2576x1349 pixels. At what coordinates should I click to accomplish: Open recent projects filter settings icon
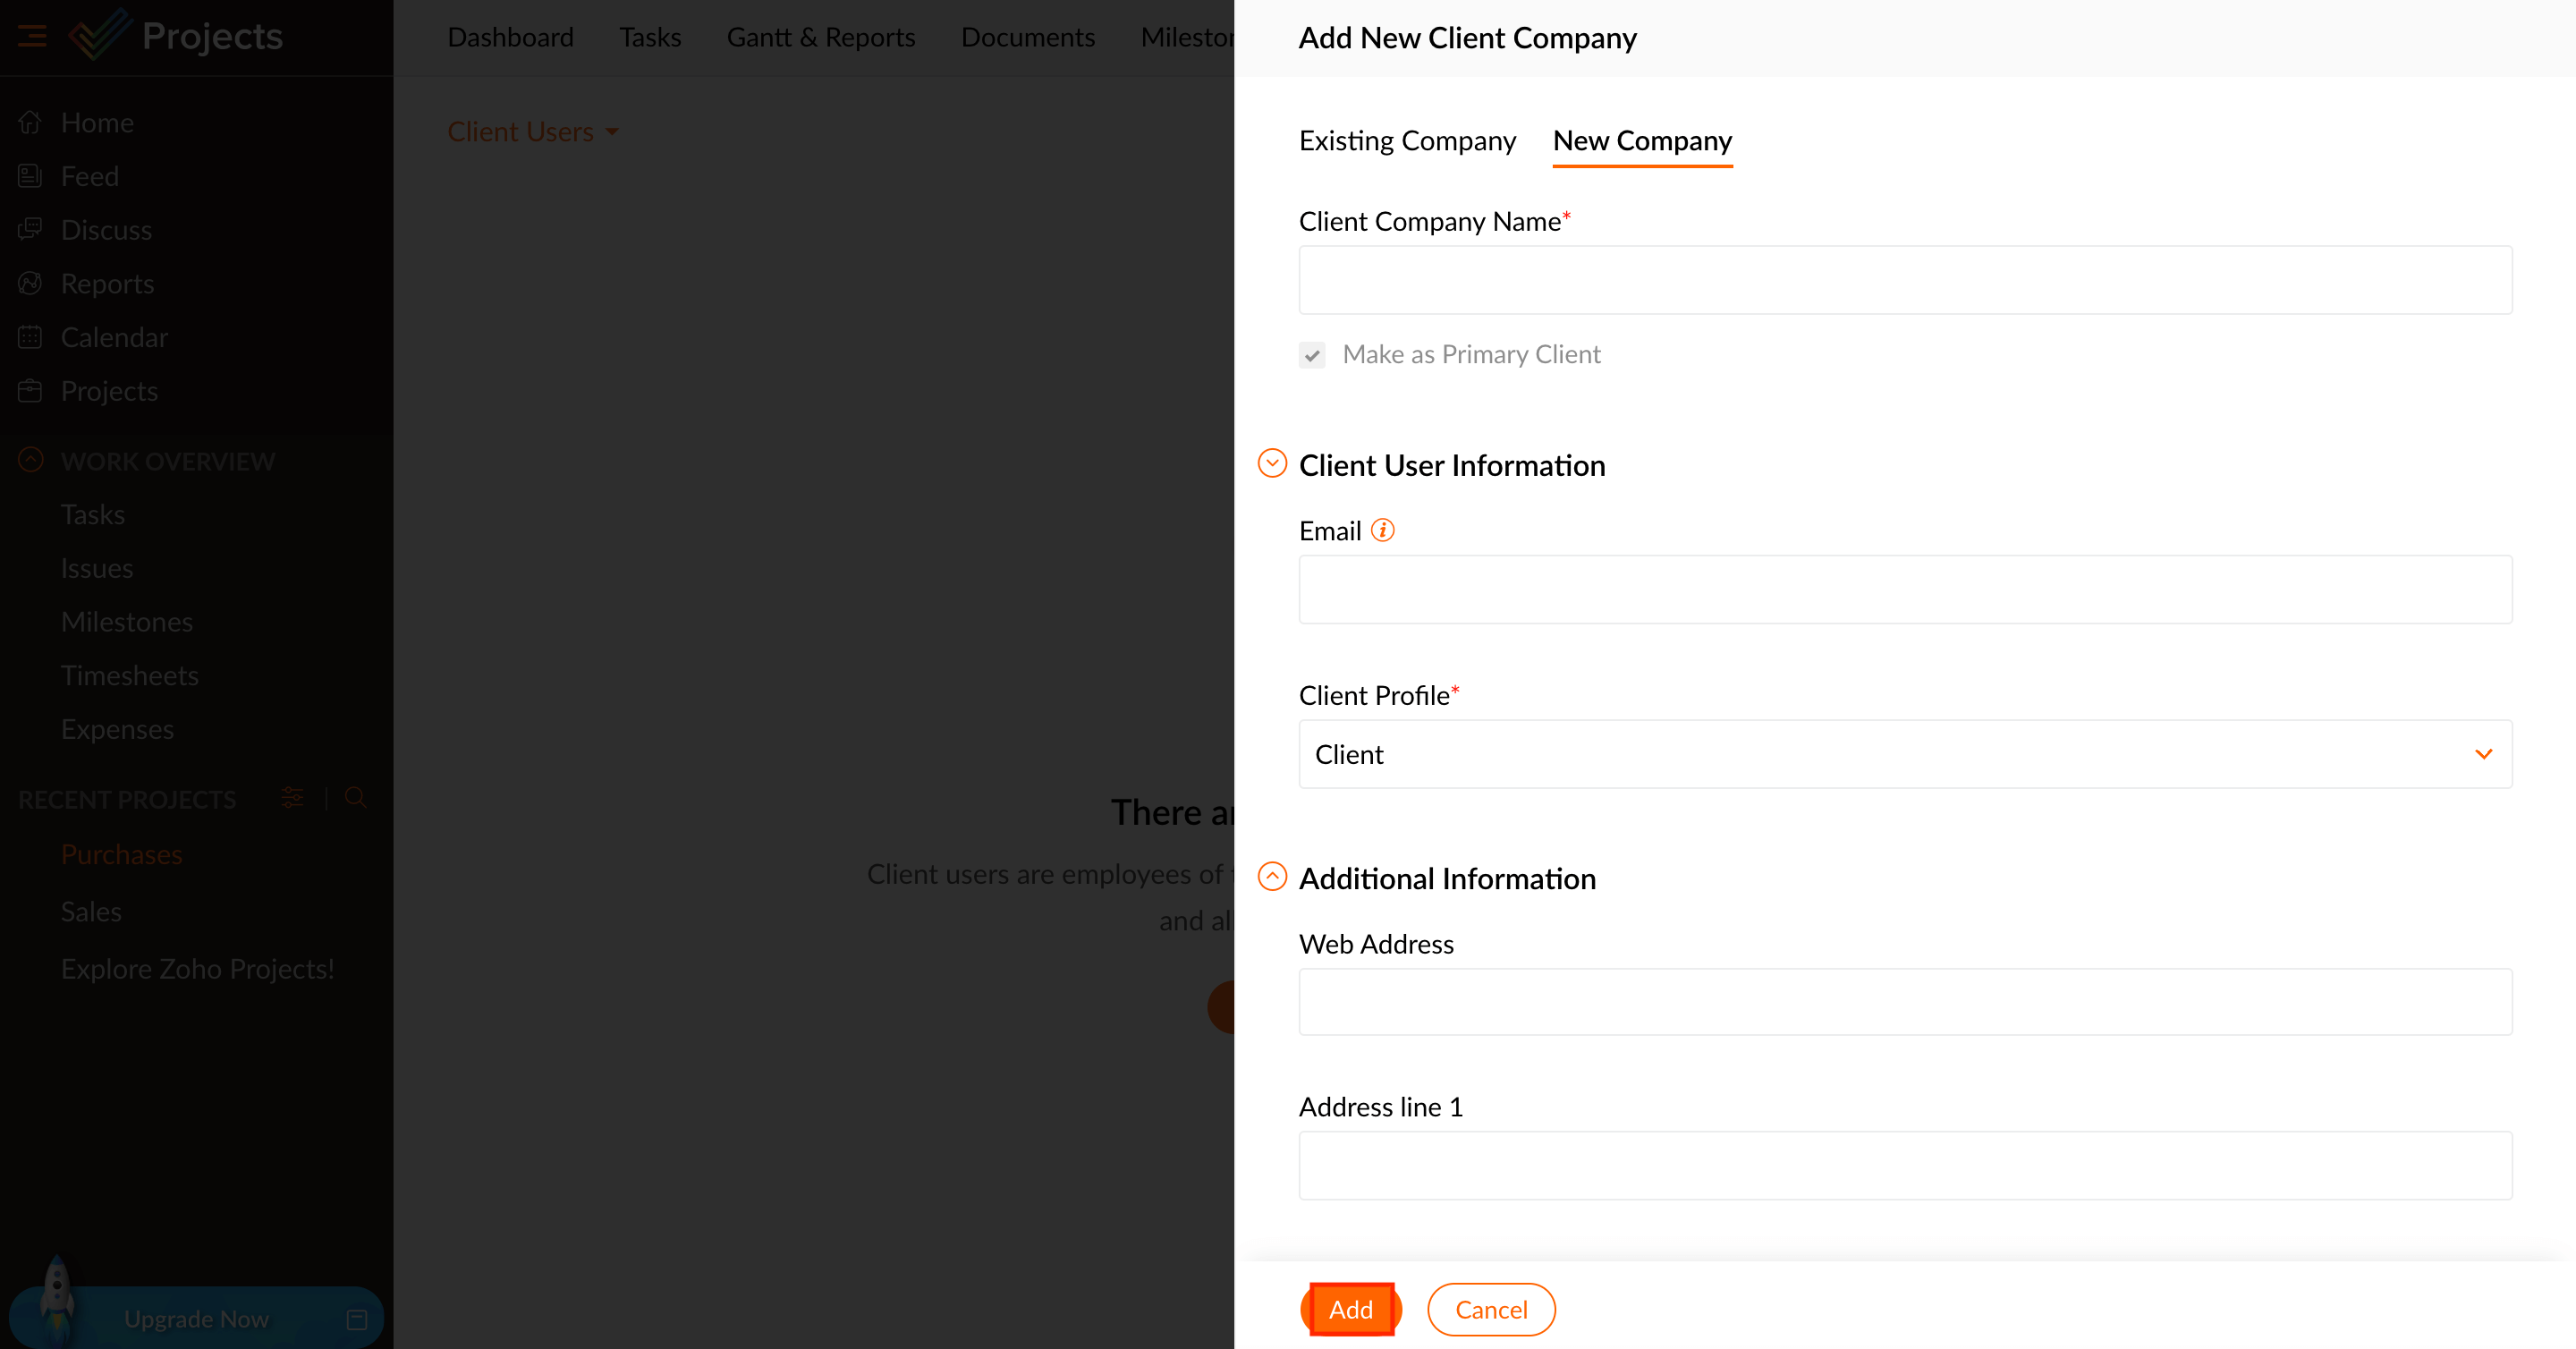[292, 798]
